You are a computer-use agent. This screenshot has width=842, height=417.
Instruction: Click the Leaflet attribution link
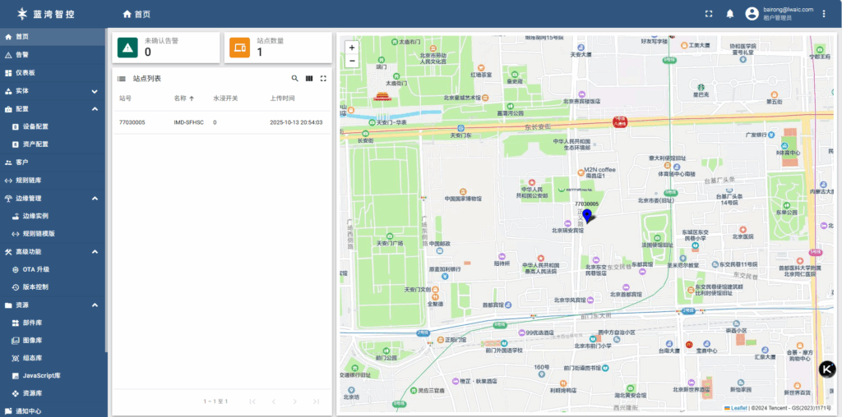pos(738,408)
